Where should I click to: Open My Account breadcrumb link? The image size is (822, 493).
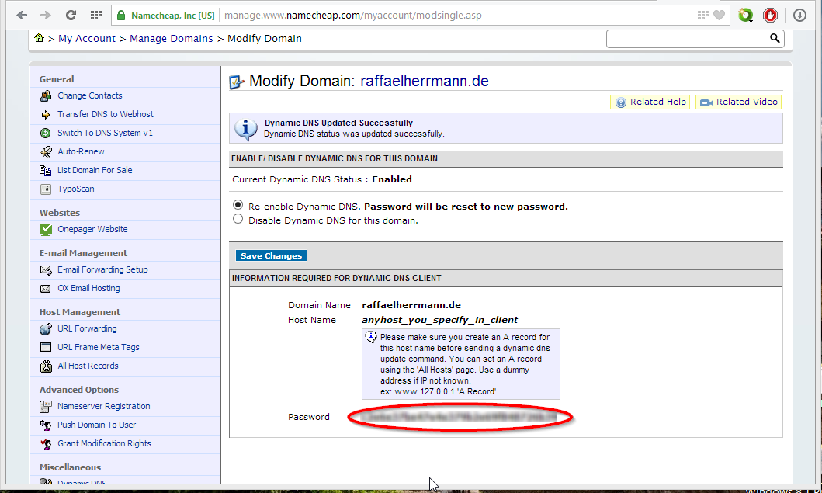[x=87, y=38]
